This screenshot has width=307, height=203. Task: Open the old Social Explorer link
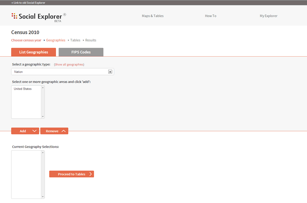(28, 3)
